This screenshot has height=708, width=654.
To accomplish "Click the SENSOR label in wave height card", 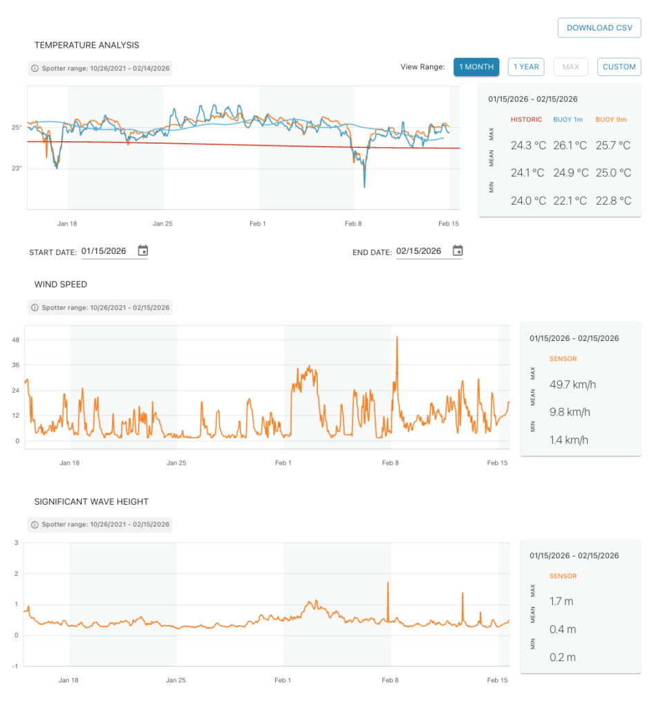I will point(563,576).
